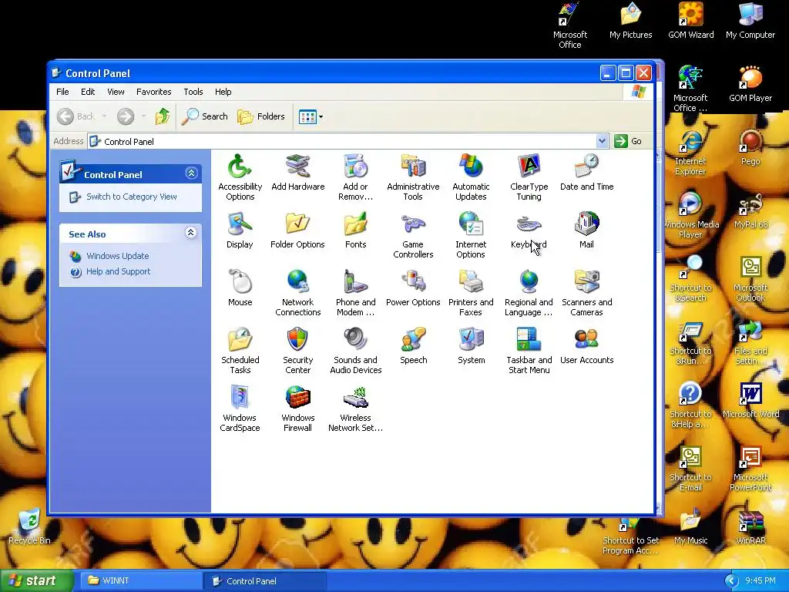Select the Mouse icon
Viewport: 789px width, 592px height.
(x=240, y=288)
